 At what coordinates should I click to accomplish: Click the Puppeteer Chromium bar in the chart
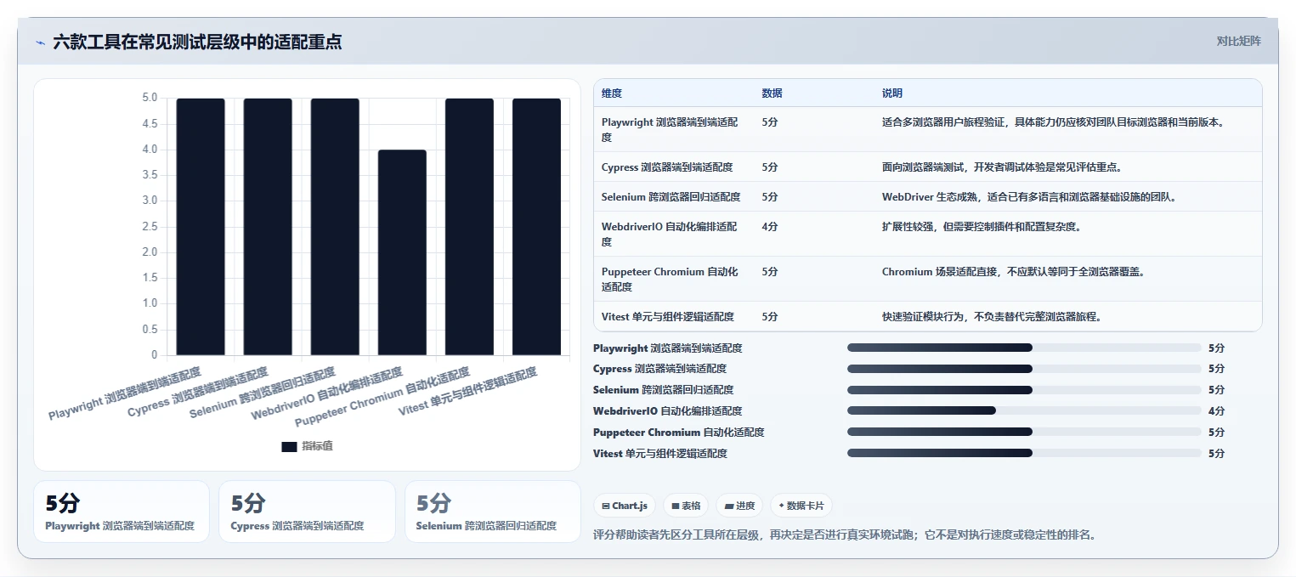(469, 227)
